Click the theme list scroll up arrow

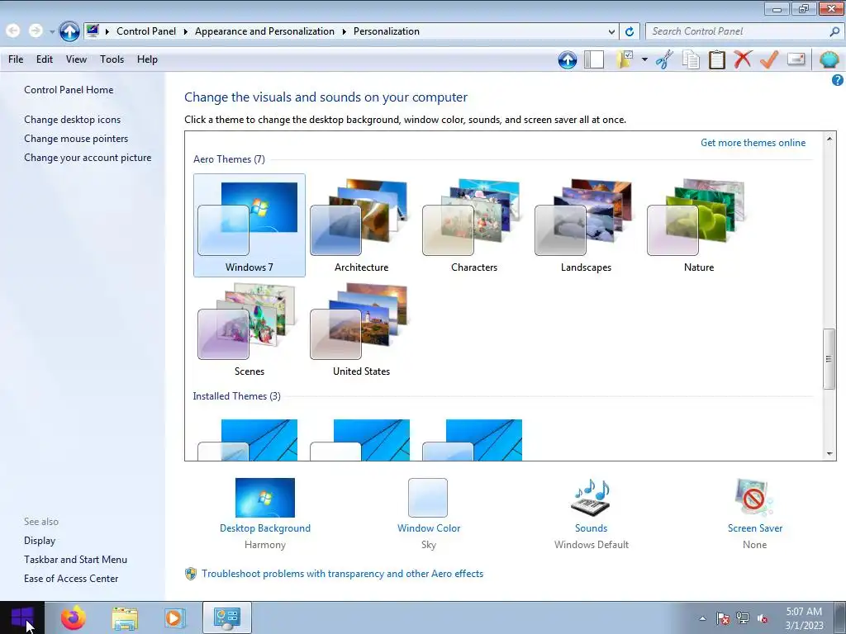pos(829,138)
